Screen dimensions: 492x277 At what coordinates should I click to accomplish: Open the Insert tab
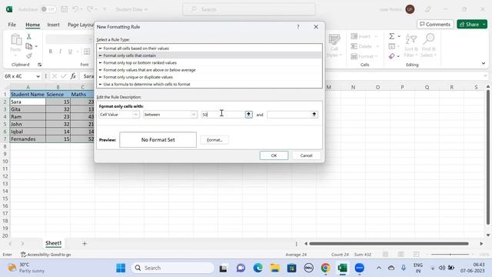tap(53, 25)
